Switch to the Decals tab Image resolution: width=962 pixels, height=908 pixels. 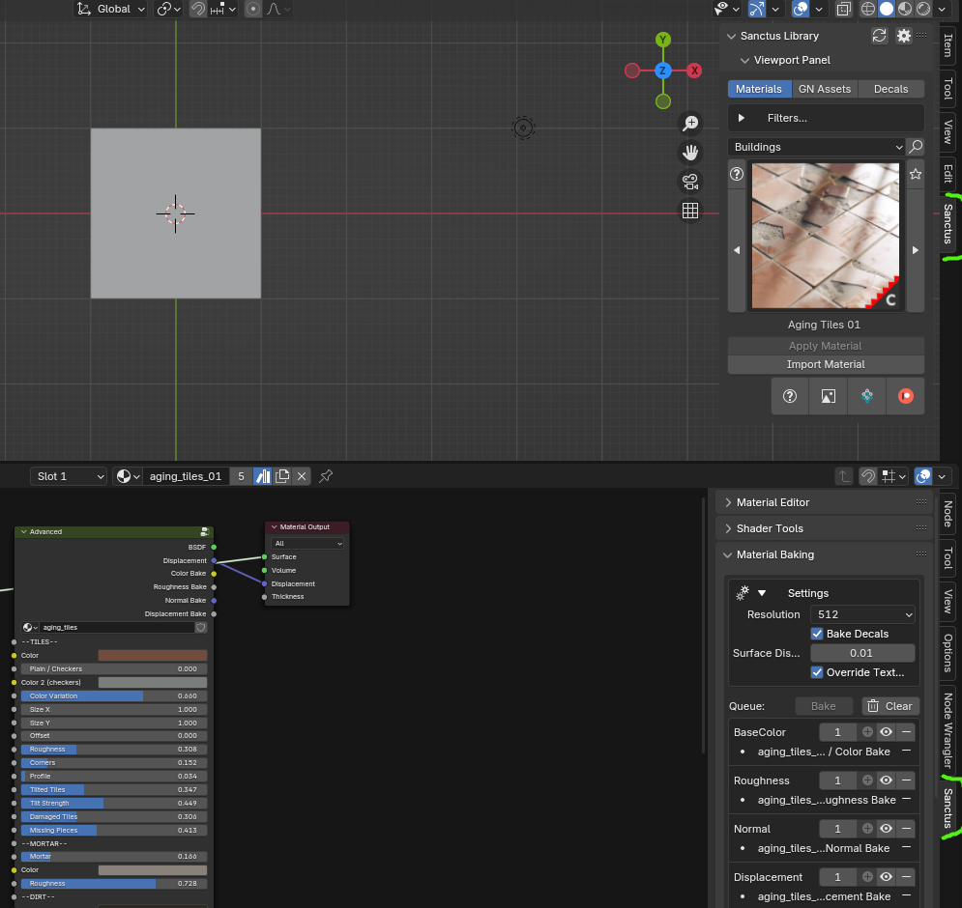890,89
